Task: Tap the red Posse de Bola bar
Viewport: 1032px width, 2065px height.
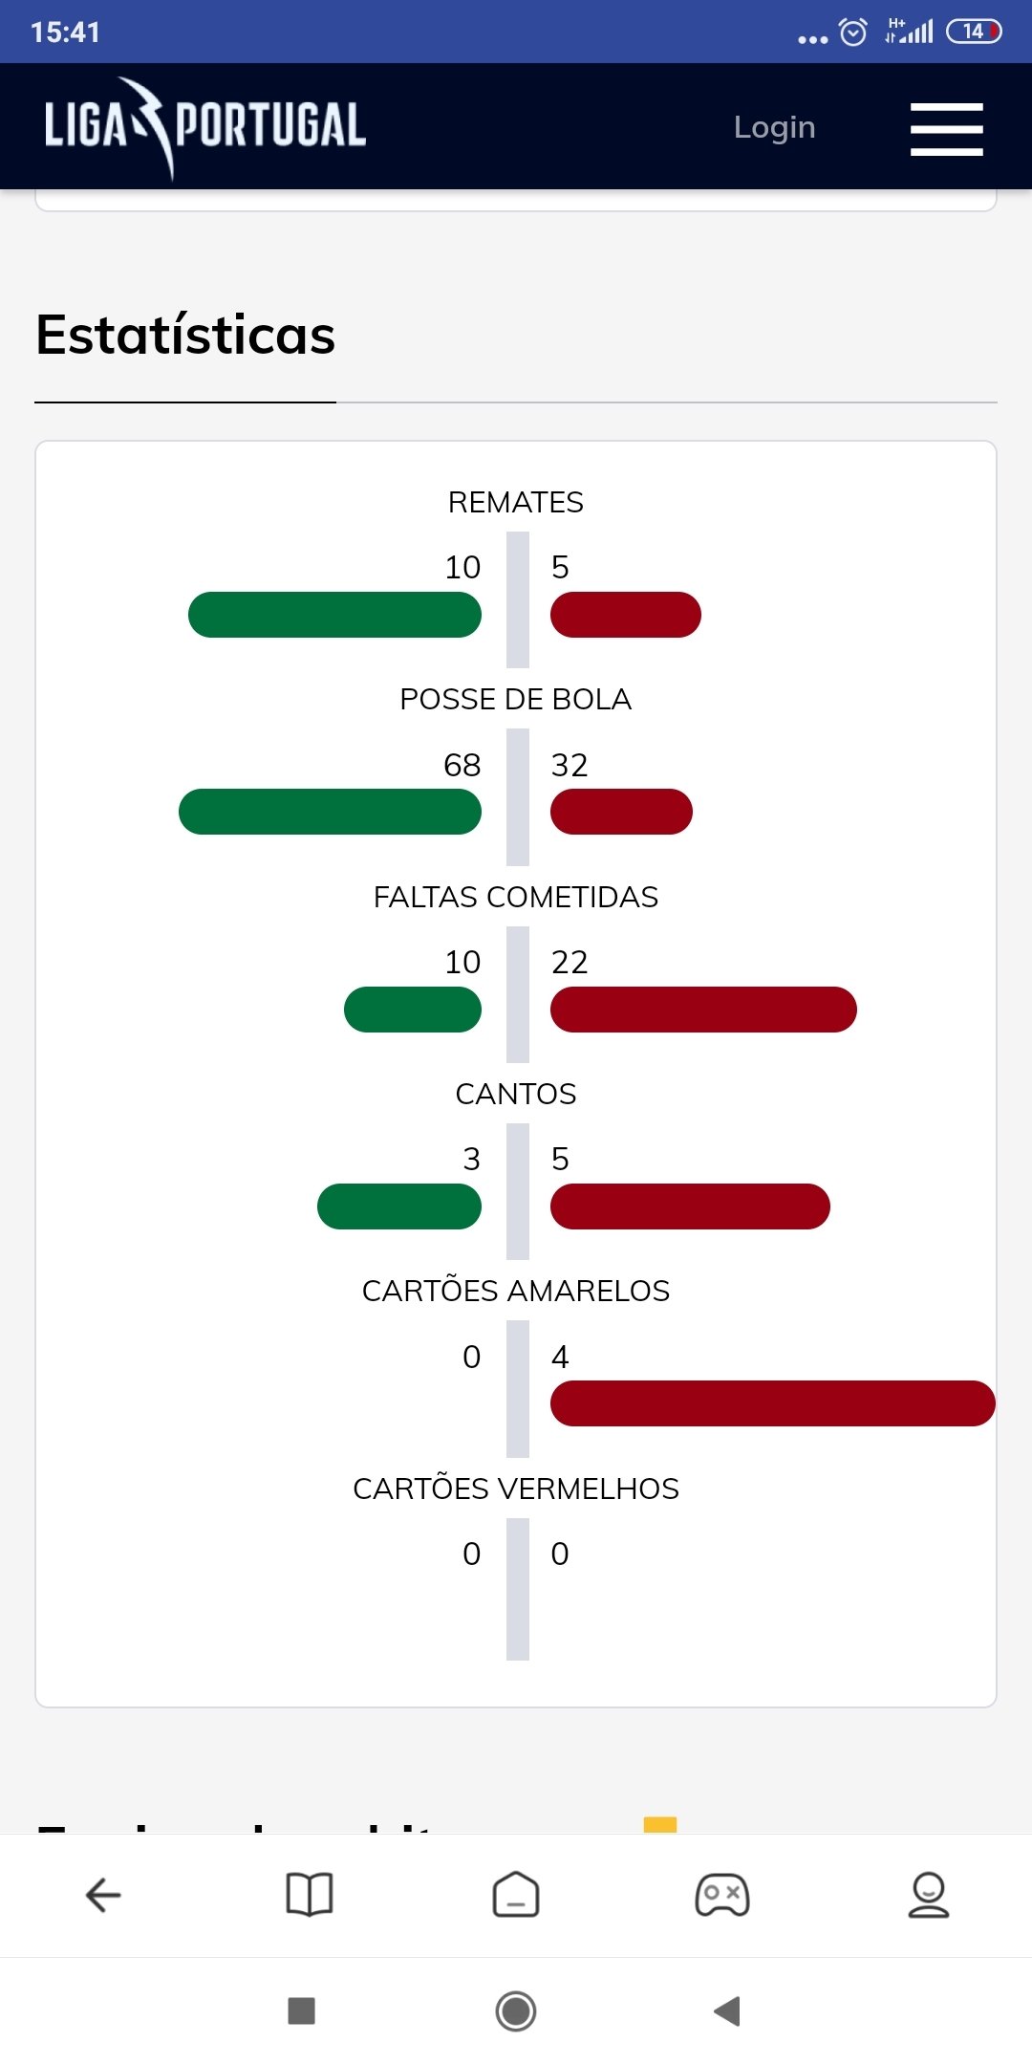Action: coord(621,812)
